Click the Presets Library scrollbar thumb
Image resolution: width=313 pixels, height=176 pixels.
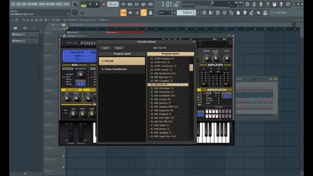191,67
